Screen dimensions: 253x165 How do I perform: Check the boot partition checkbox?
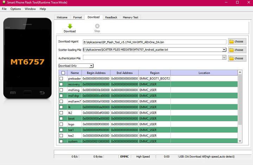[x=61, y=119]
